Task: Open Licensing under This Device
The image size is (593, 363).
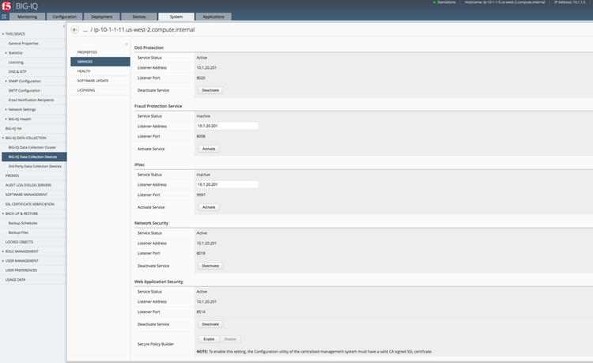Action: point(16,62)
